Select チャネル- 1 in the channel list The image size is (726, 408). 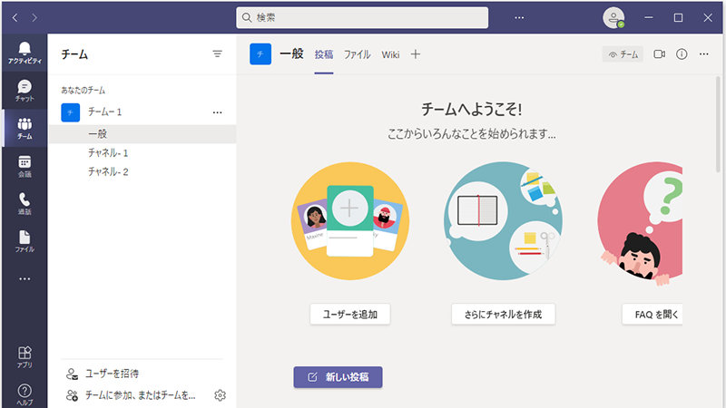(x=108, y=152)
